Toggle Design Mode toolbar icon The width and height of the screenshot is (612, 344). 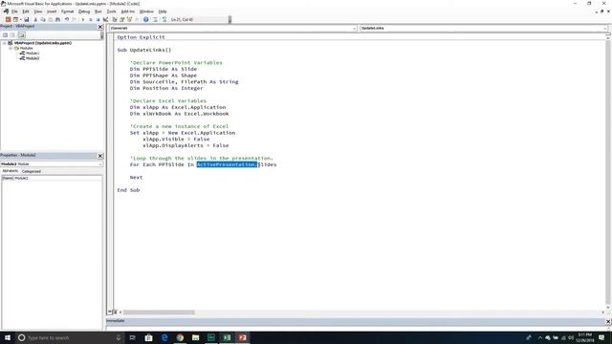coord(105,19)
